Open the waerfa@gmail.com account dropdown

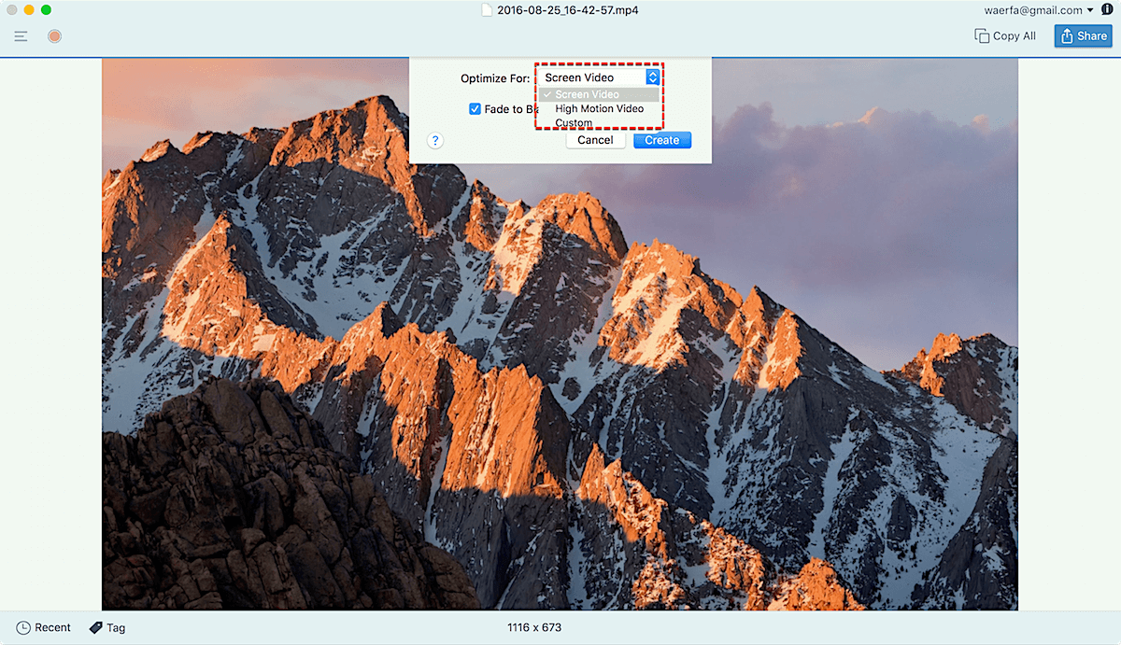[1038, 10]
